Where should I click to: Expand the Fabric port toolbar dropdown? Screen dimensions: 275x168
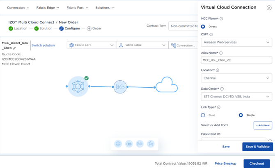pos(92,45)
